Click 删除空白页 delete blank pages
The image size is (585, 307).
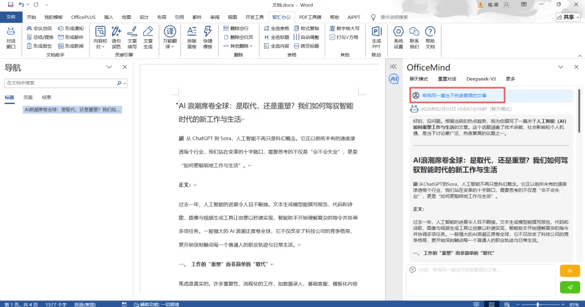238,37
